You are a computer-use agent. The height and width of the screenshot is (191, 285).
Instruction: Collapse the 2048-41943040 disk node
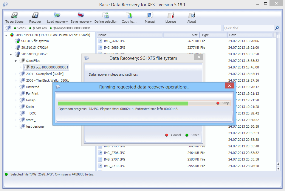point(6,34)
